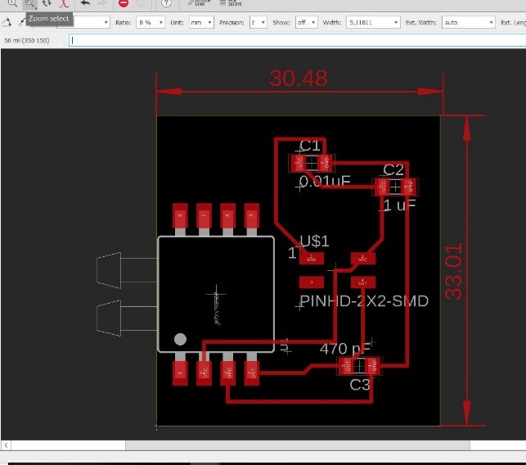Click the Redo arrow icon

[102, 3]
